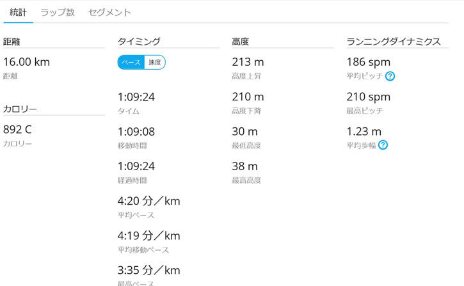The height and width of the screenshot is (286, 464).
Task: Open help for 平均ピッチ (average cadence)
Action: [x=390, y=76]
